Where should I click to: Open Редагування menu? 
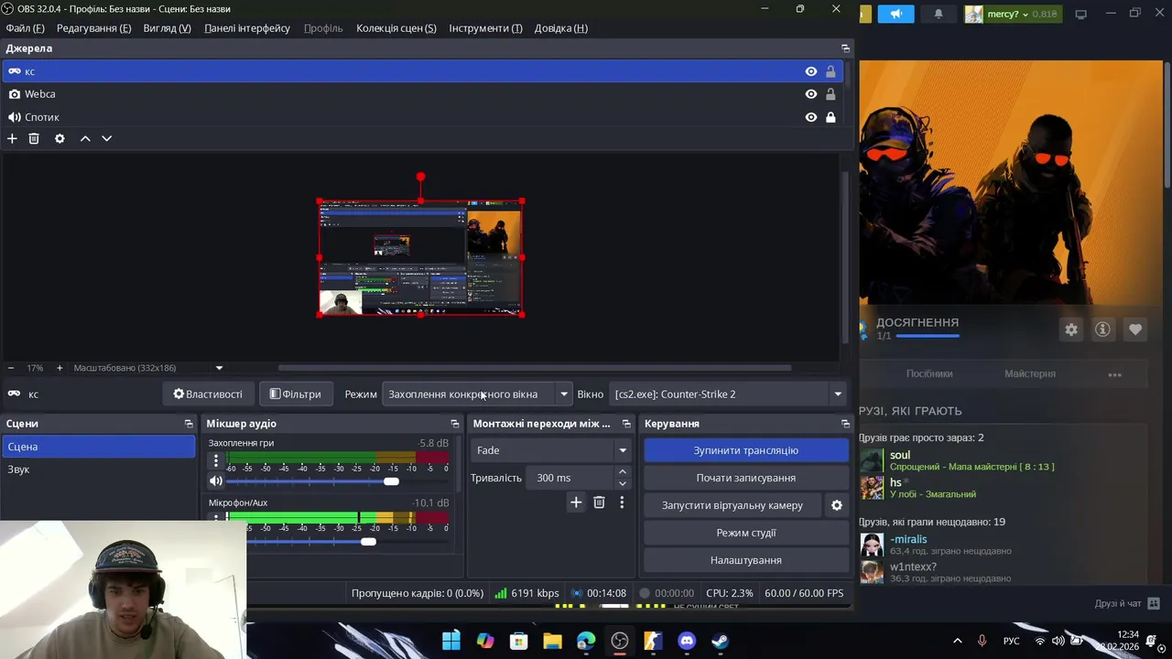93,28
